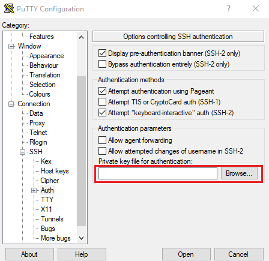Image resolution: width=269 pixels, height=261 pixels.
Task: Open Cipher settings
Action: 50,181
